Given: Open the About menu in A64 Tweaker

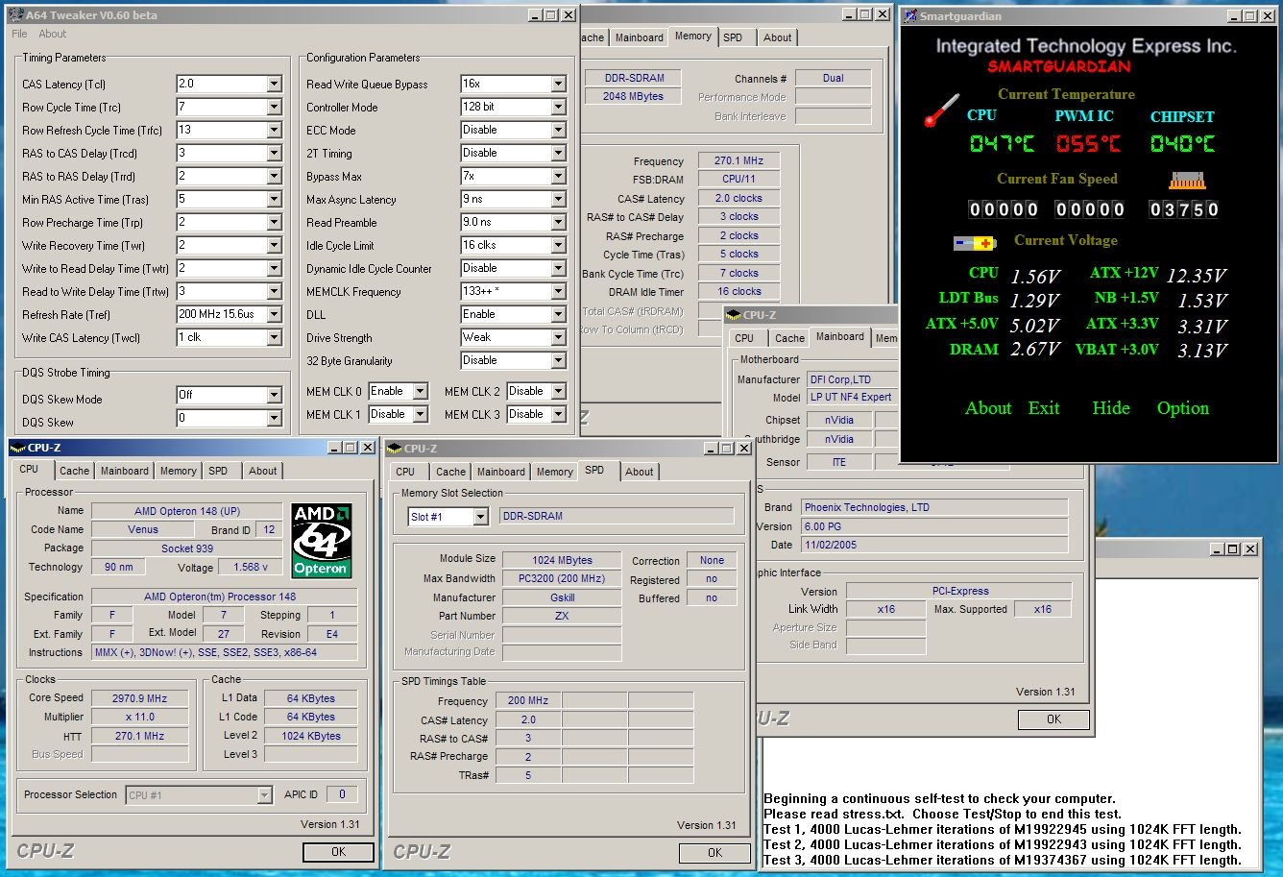Looking at the screenshot, I should tap(53, 34).
